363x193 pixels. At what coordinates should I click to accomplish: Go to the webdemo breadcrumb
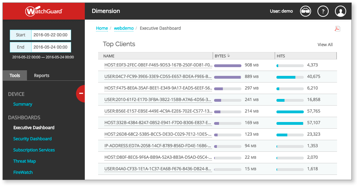click(x=124, y=28)
